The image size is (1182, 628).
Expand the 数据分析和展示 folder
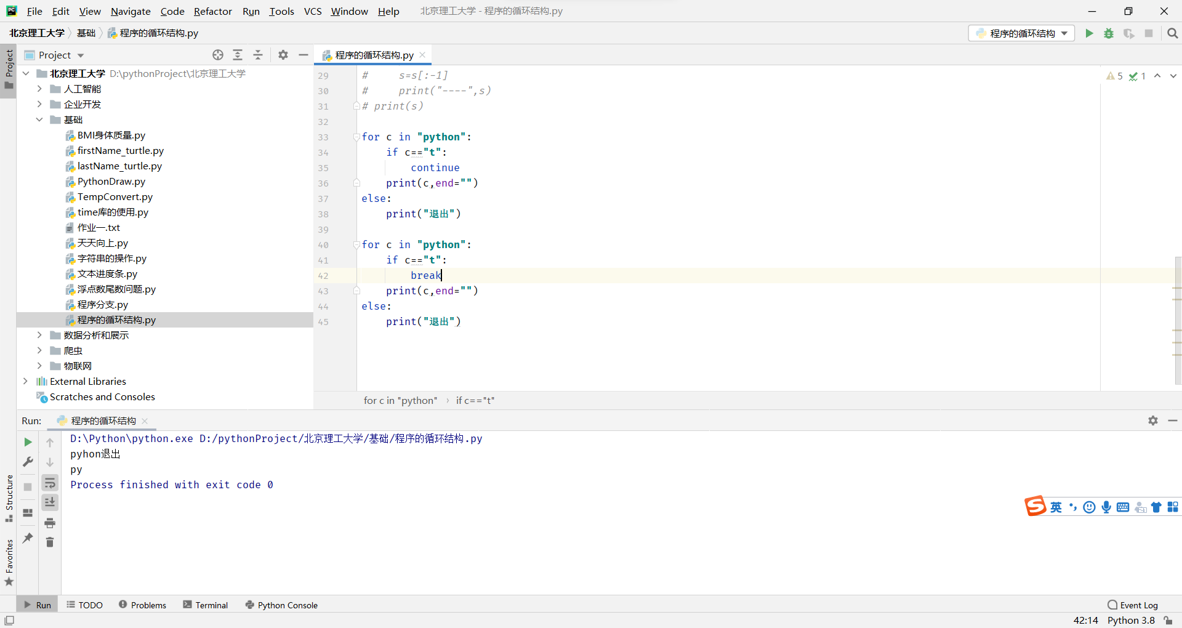[x=39, y=335]
